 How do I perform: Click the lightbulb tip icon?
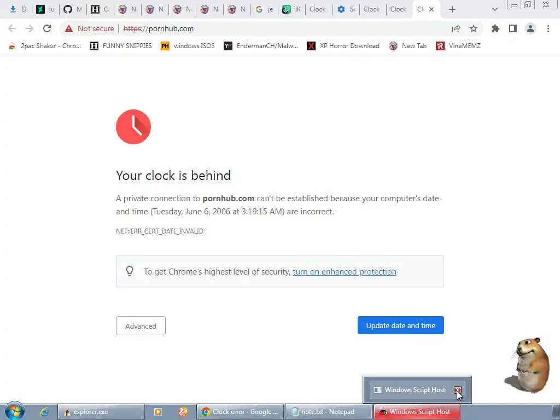pyautogui.click(x=130, y=271)
